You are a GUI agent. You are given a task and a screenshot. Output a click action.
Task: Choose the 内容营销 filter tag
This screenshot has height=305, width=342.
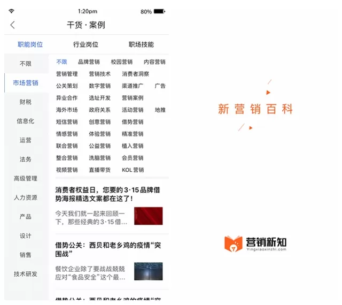tap(154, 62)
